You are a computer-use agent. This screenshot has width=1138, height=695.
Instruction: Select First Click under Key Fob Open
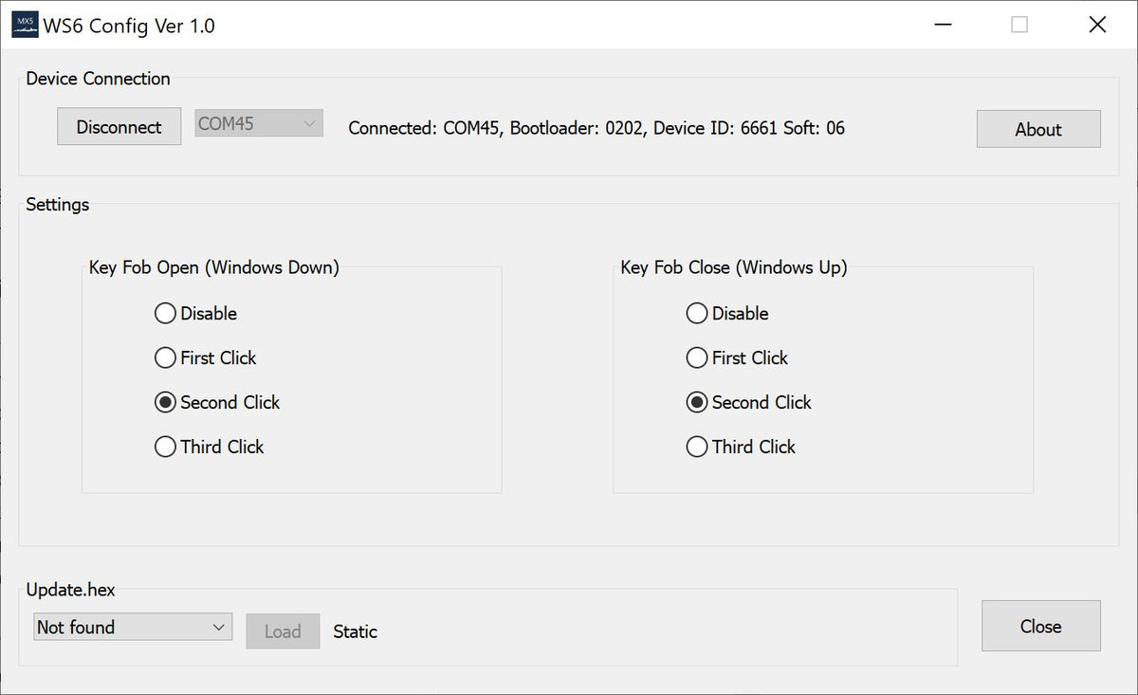pos(165,357)
